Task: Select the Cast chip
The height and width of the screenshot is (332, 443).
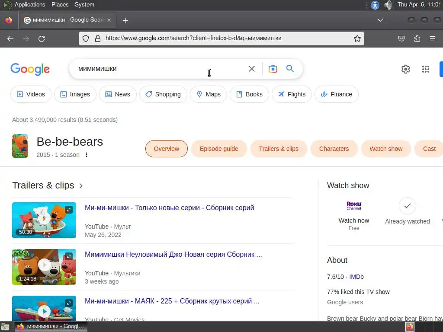Action: point(429,149)
